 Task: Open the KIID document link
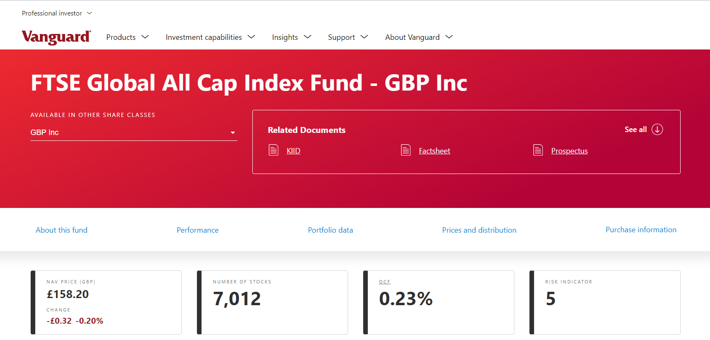coord(293,151)
